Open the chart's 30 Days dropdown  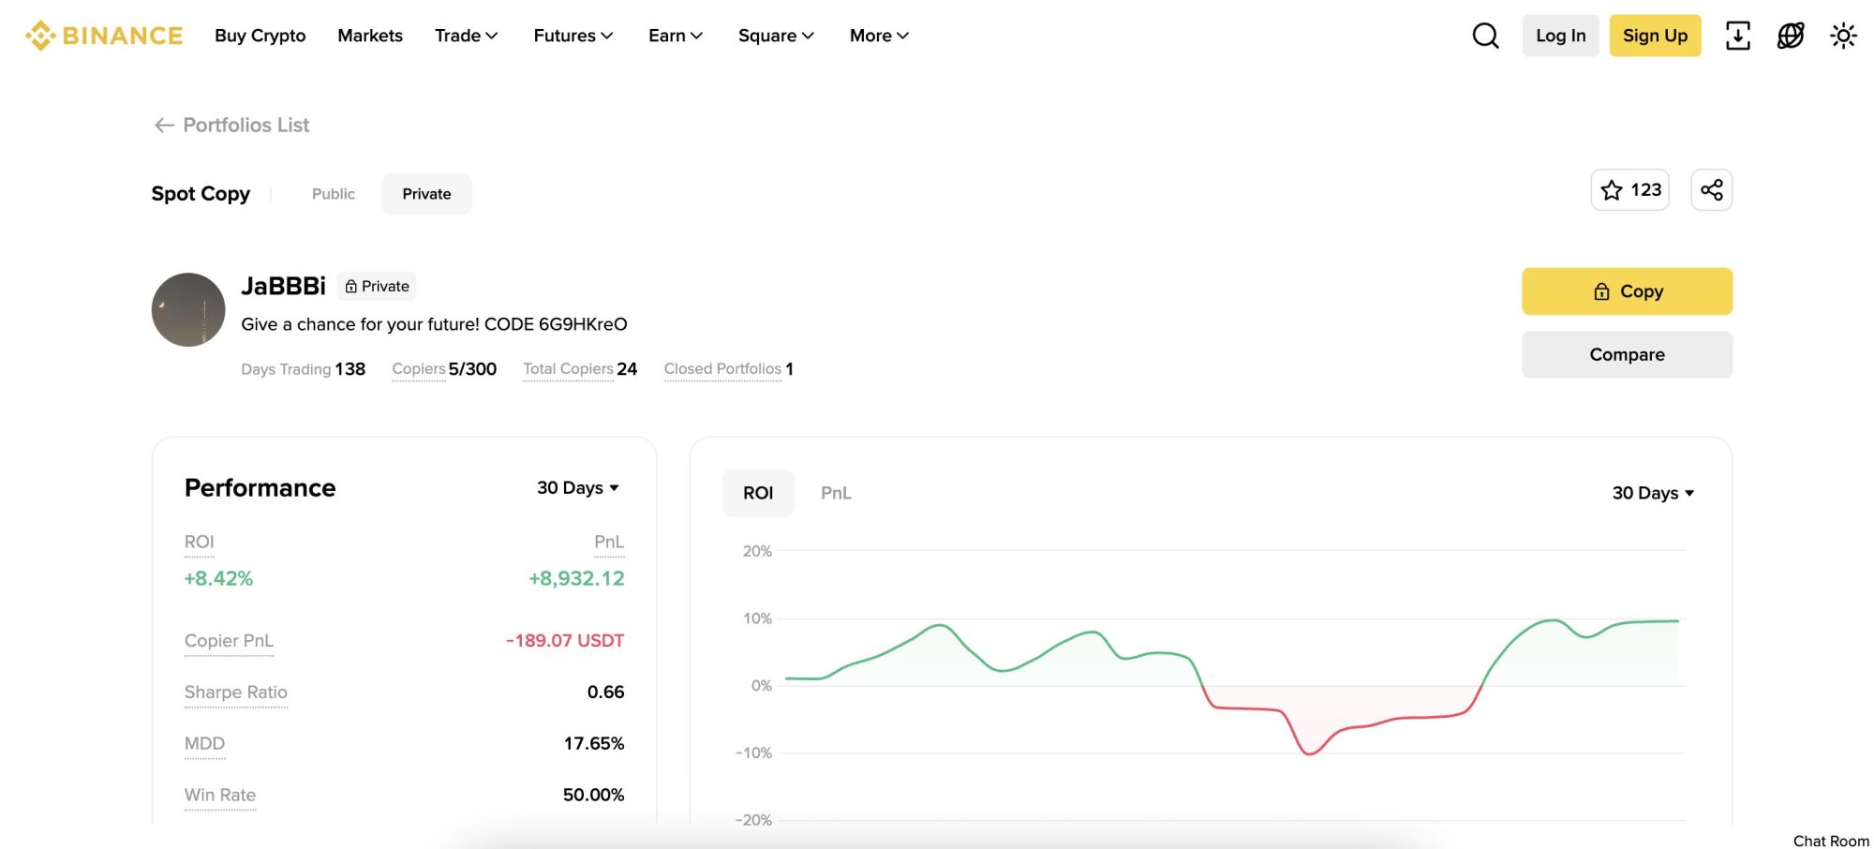click(1653, 492)
